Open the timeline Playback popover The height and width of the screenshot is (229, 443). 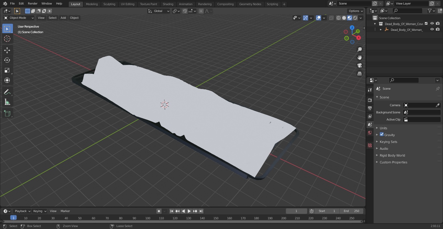[x=22, y=211]
